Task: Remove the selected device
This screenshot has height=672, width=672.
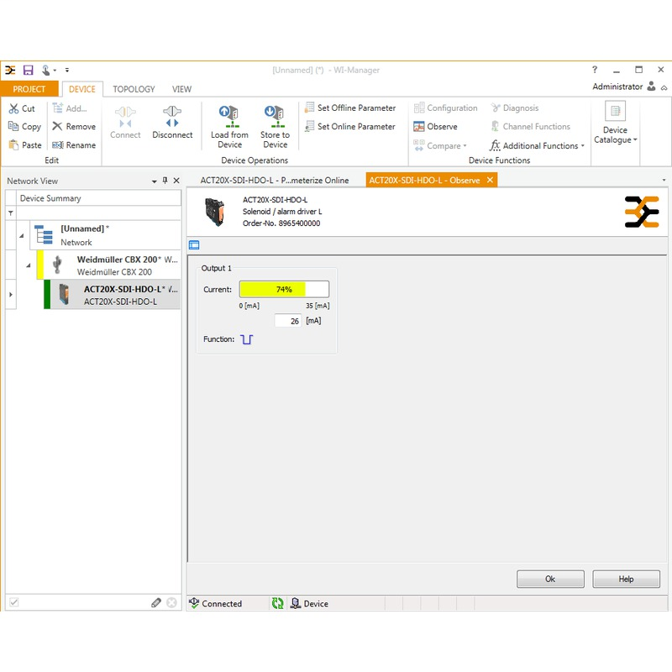Action: (74, 127)
